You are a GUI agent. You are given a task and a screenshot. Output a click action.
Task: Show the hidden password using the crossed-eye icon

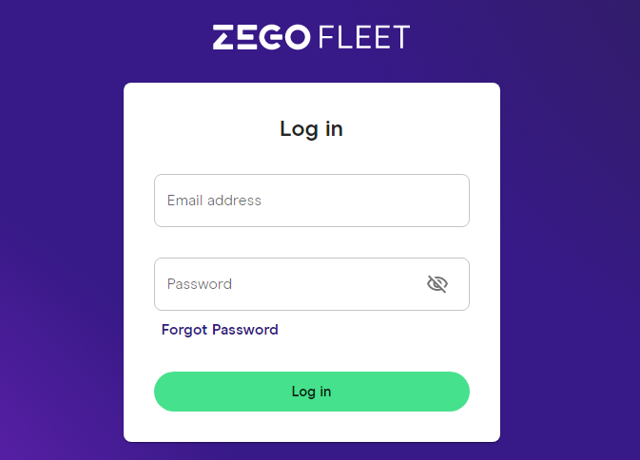(437, 284)
